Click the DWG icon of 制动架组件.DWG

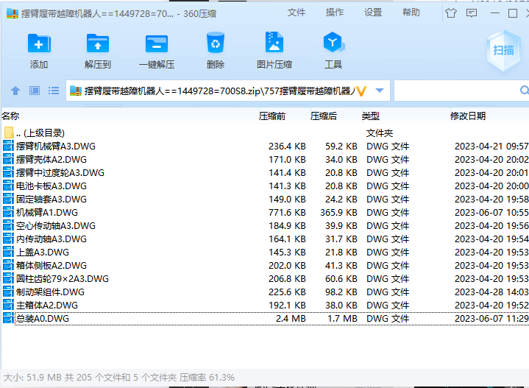tap(8, 292)
